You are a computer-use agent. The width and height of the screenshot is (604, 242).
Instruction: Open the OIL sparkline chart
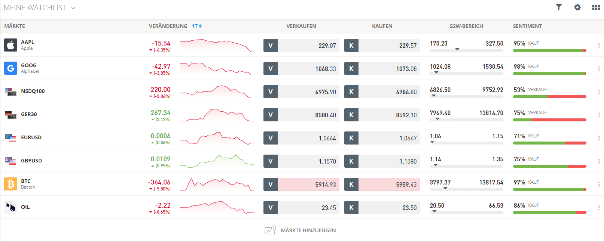217,208
